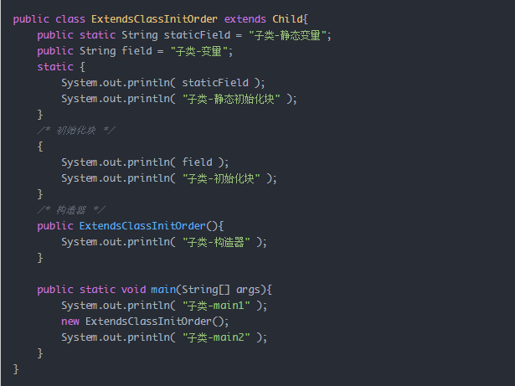This screenshot has height=386, width=515.
Task: Click the staticField variable declaration
Action: click(197, 35)
